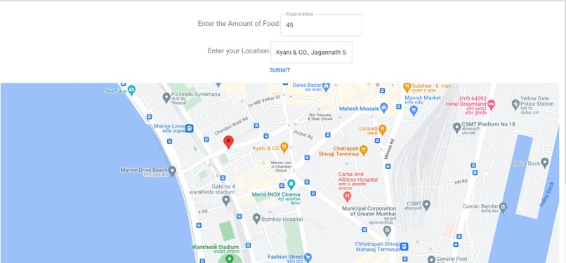Select the red location pin marker
This screenshot has width=566, height=263.
pyautogui.click(x=228, y=142)
